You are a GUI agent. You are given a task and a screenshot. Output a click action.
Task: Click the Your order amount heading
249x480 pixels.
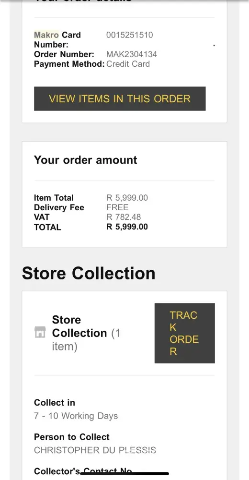(86, 160)
